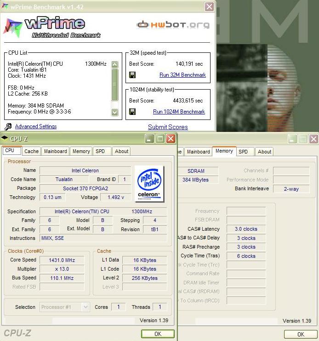Click the Advanced Settings wrench icon
Viewport: 319px width, 341px height.
click(x=8, y=126)
